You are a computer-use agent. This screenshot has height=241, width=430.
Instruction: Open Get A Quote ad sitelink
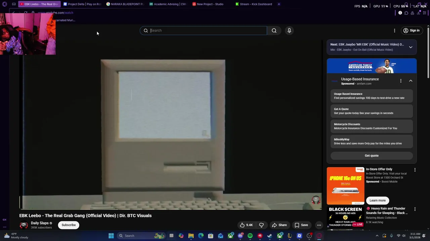pyautogui.click(x=372, y=111)
